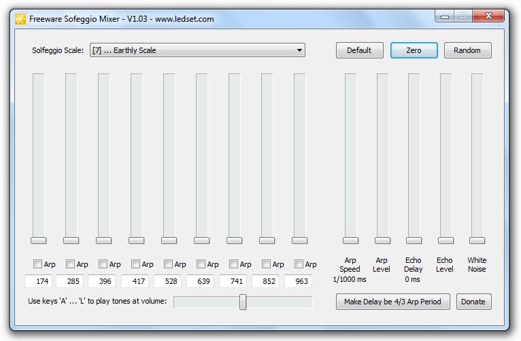521x341 pixels.
Task: Enable Arp checkbox above 963 field
Action: 299,264
